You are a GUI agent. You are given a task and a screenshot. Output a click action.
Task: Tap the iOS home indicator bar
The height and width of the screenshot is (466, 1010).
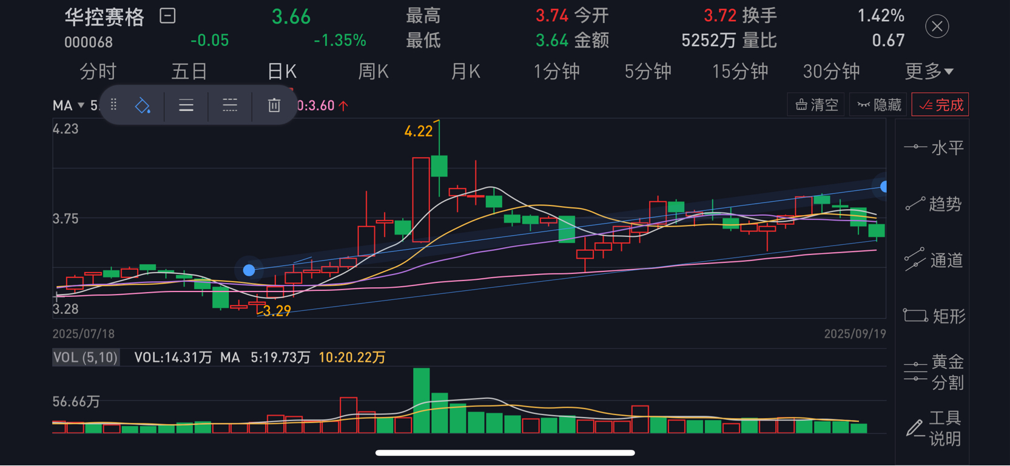tap(505, 453)
